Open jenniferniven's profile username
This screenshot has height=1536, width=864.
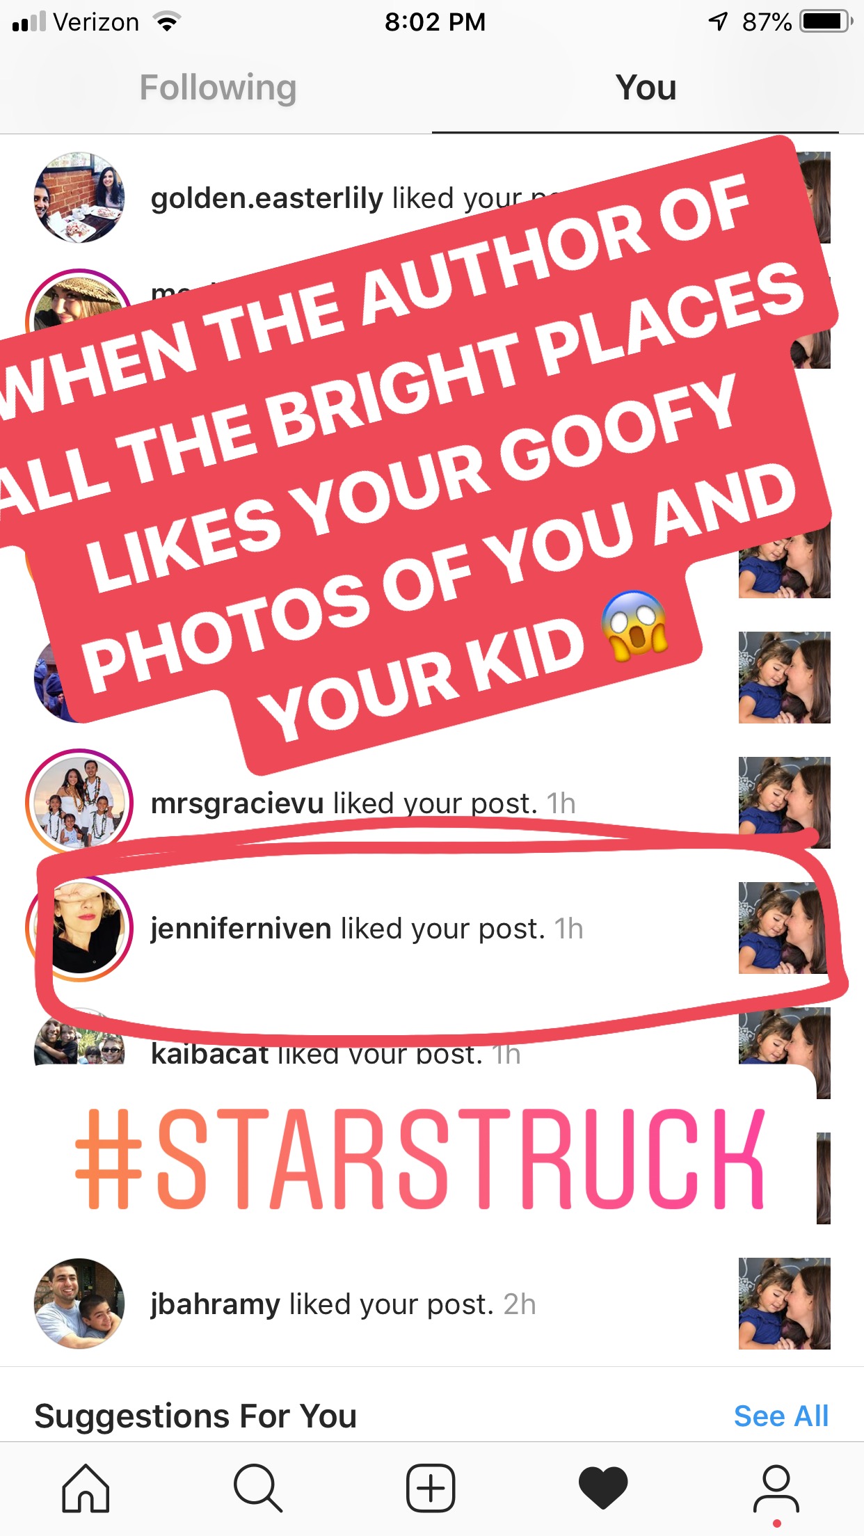[x=241, y=929]
